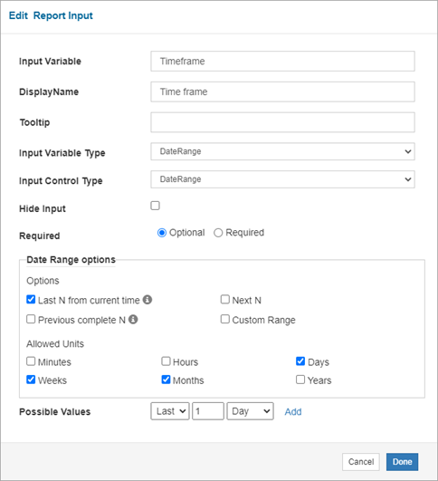438x481 pixels.
Task: Check the Custom Range option
Action: click(225, 320)
